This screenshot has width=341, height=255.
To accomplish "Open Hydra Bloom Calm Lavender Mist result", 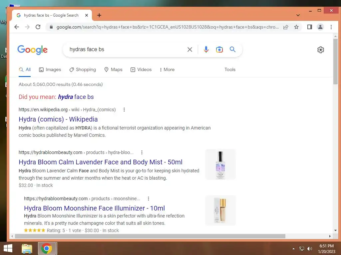I will coord(101,162).
